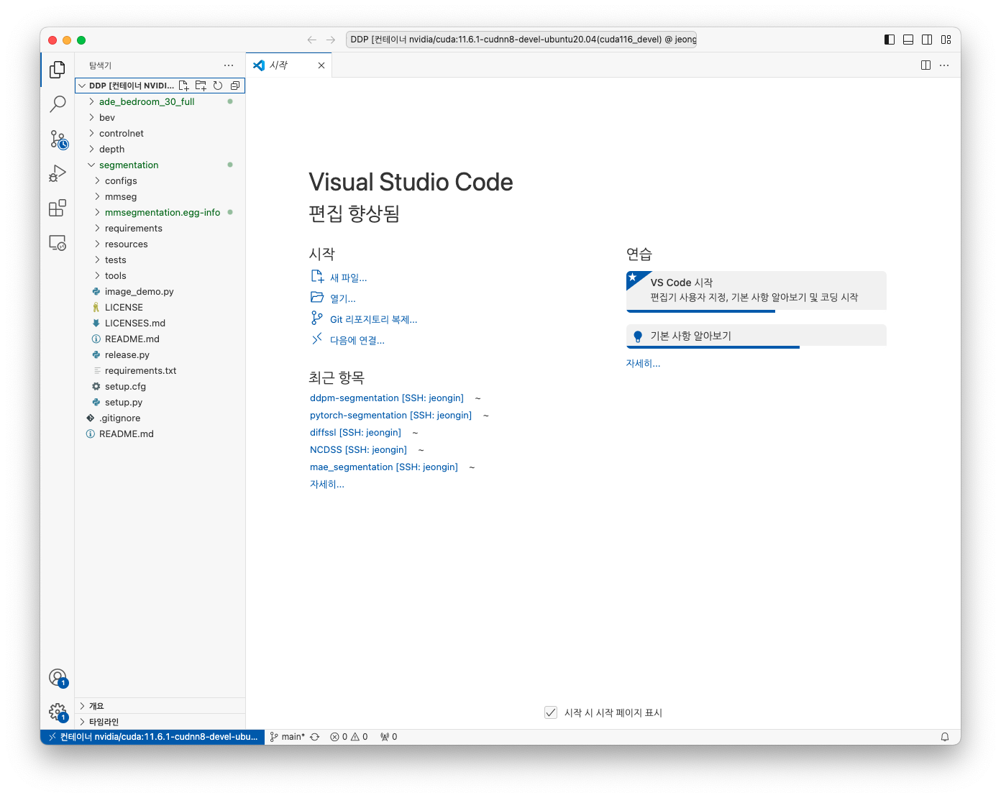Viewport: 1001px width, 798px height.
Task: Open release.py file
Action: pos(160,354)
